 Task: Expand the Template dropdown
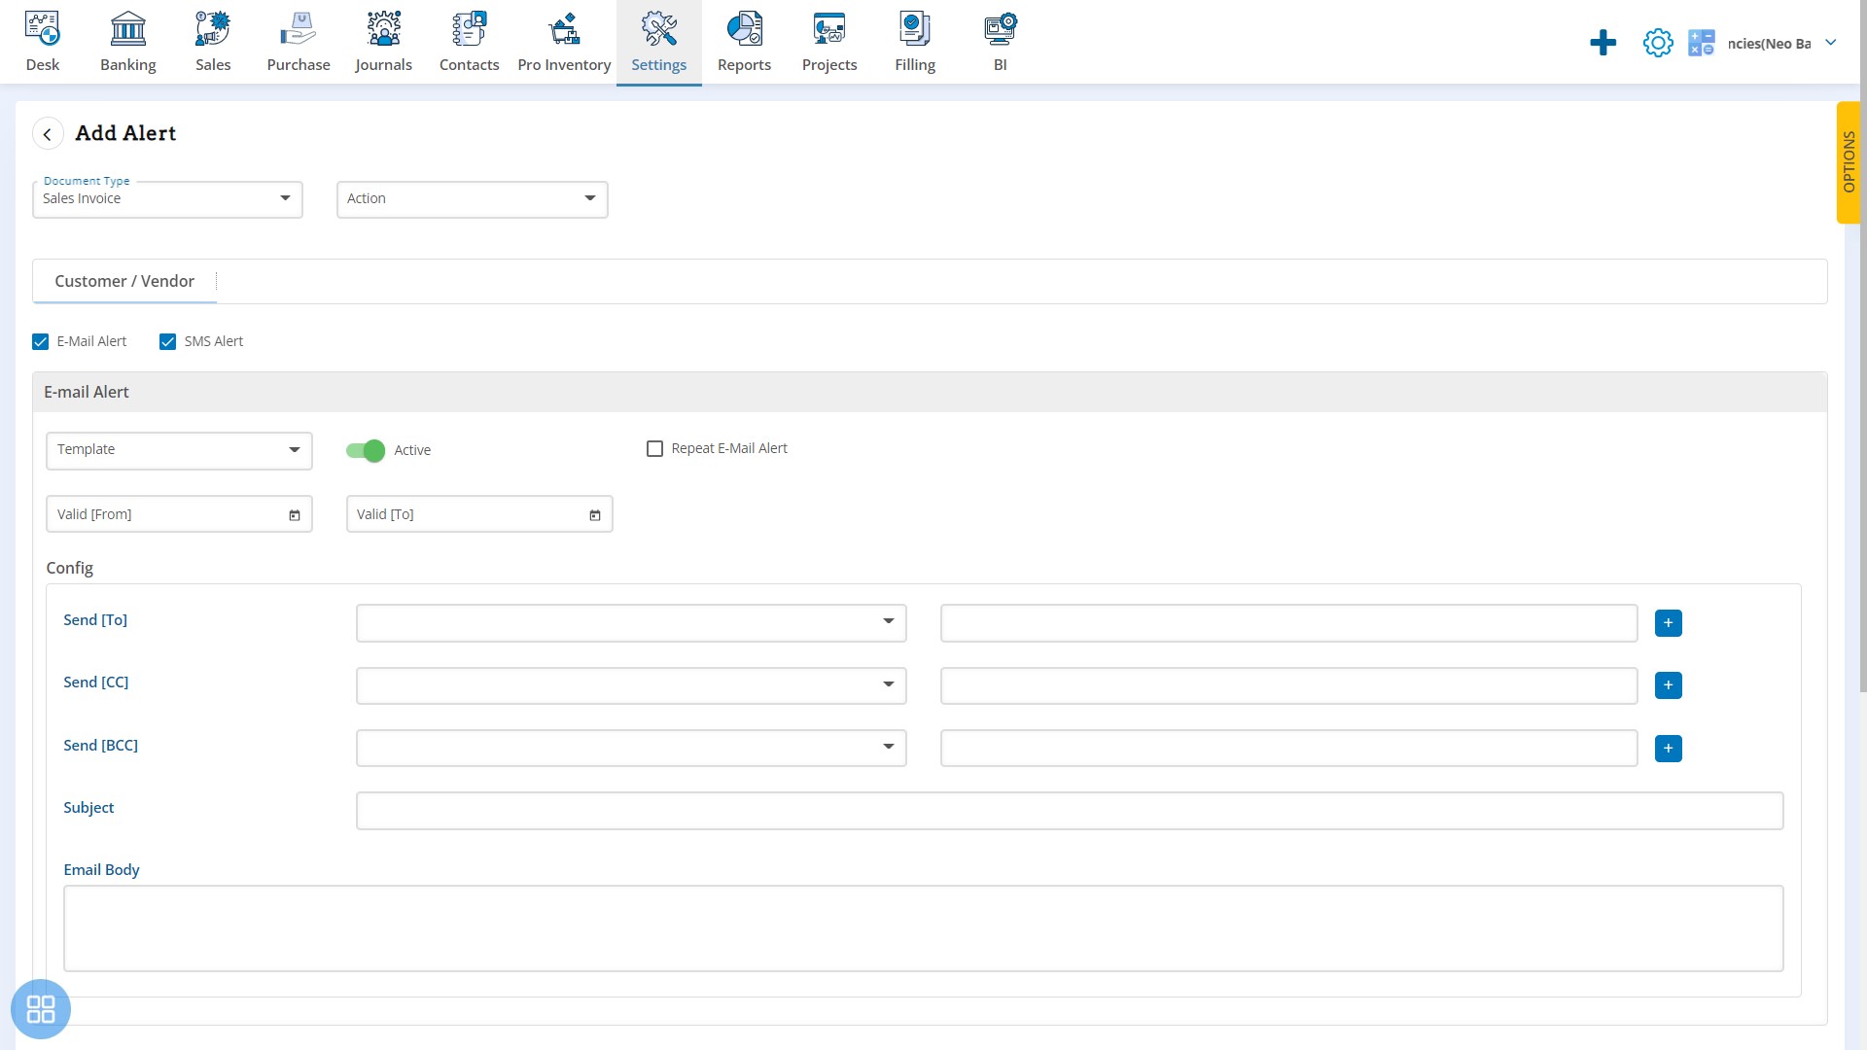[x=294, y=450]
